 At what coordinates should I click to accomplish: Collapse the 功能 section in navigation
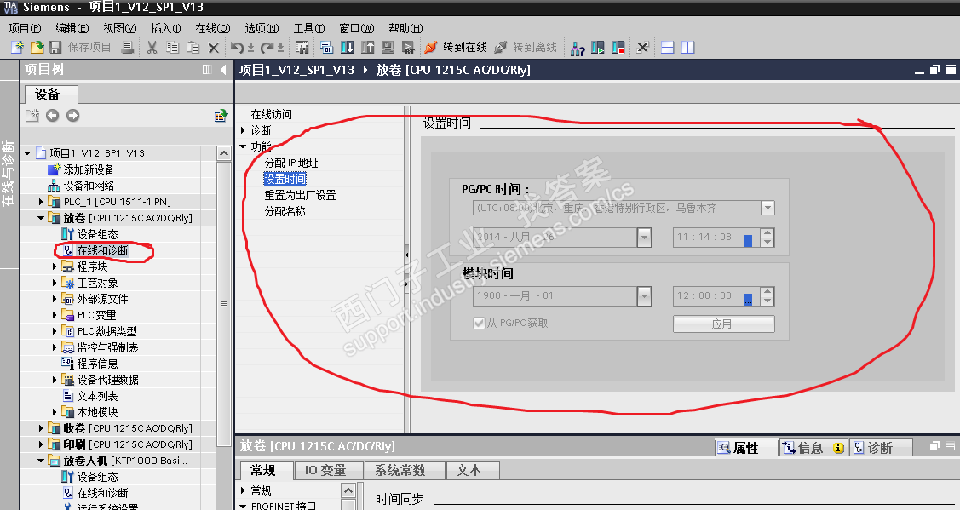(243, 146)
